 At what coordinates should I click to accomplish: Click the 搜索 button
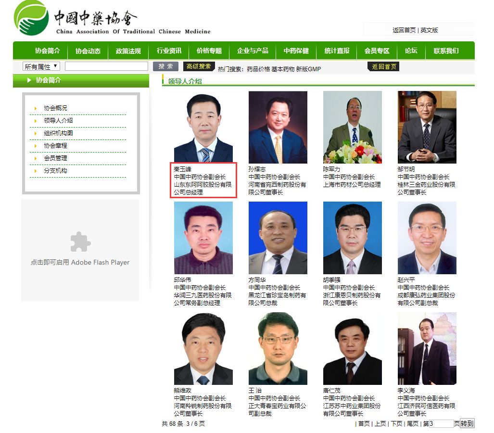(x=166, y=66)
